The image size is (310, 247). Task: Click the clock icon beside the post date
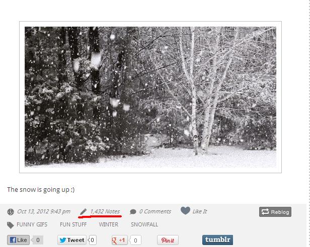click(x=11, y=212)
